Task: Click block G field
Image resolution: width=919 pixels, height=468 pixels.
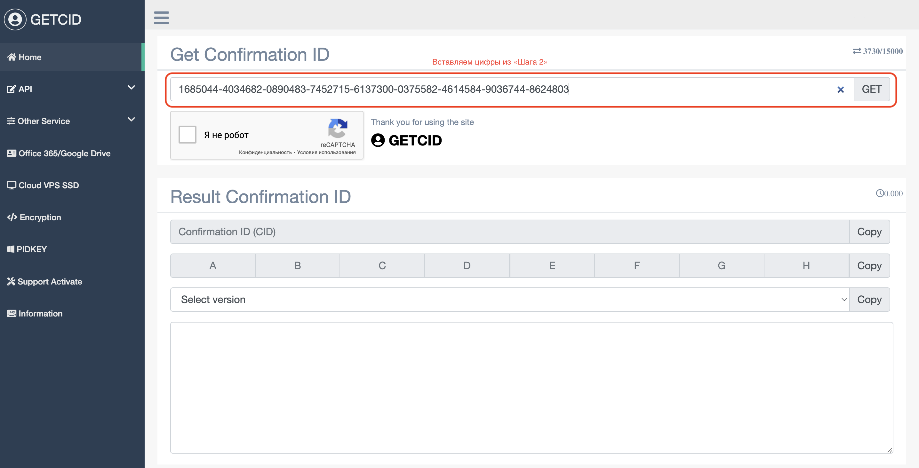Action: [x=722, y=266]
